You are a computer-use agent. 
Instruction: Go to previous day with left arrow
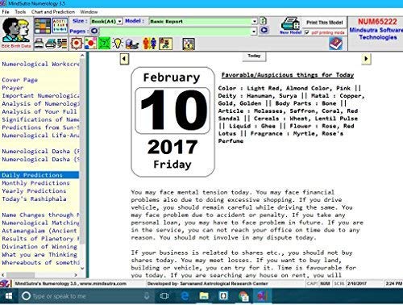tap(124, 59)
